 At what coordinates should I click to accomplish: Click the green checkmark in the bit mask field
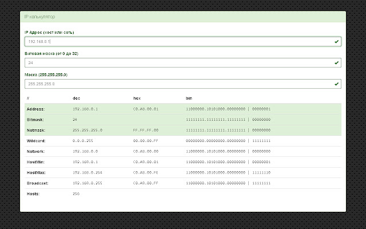point(336,62)
